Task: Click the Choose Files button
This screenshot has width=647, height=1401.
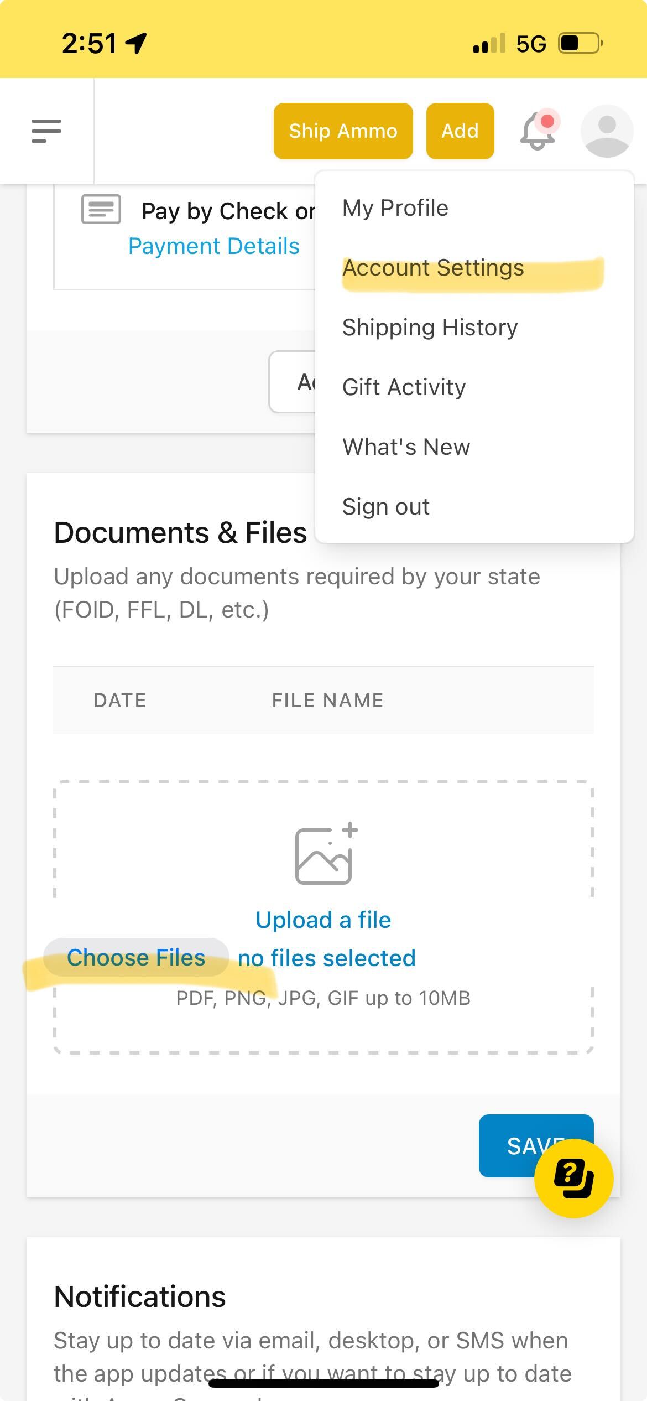Action: click(136, 958)
